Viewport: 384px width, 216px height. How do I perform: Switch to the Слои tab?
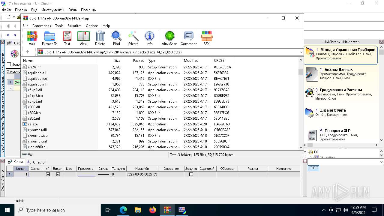point(16,162)
